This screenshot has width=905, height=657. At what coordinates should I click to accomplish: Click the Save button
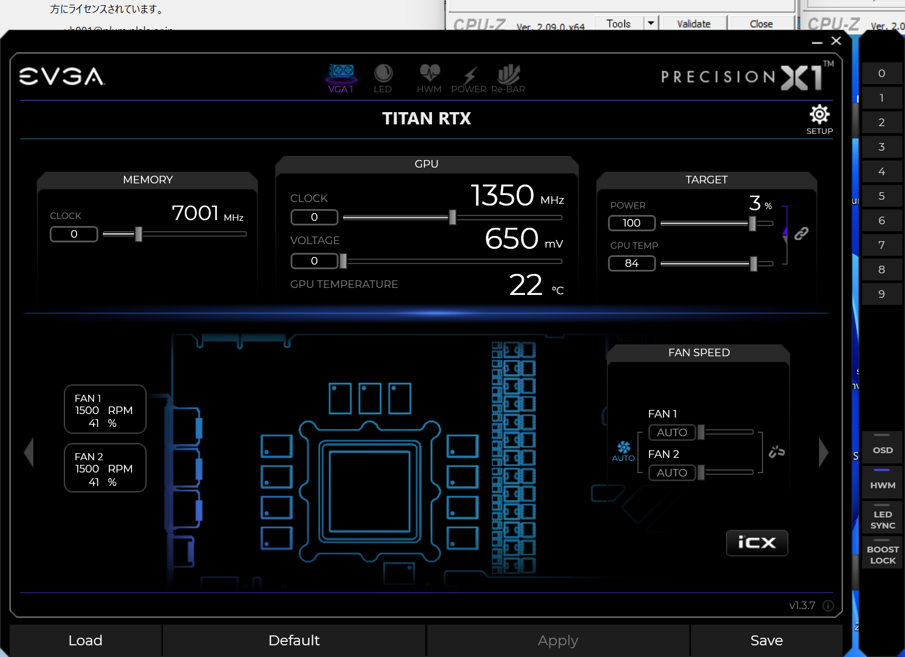(766, 641)
